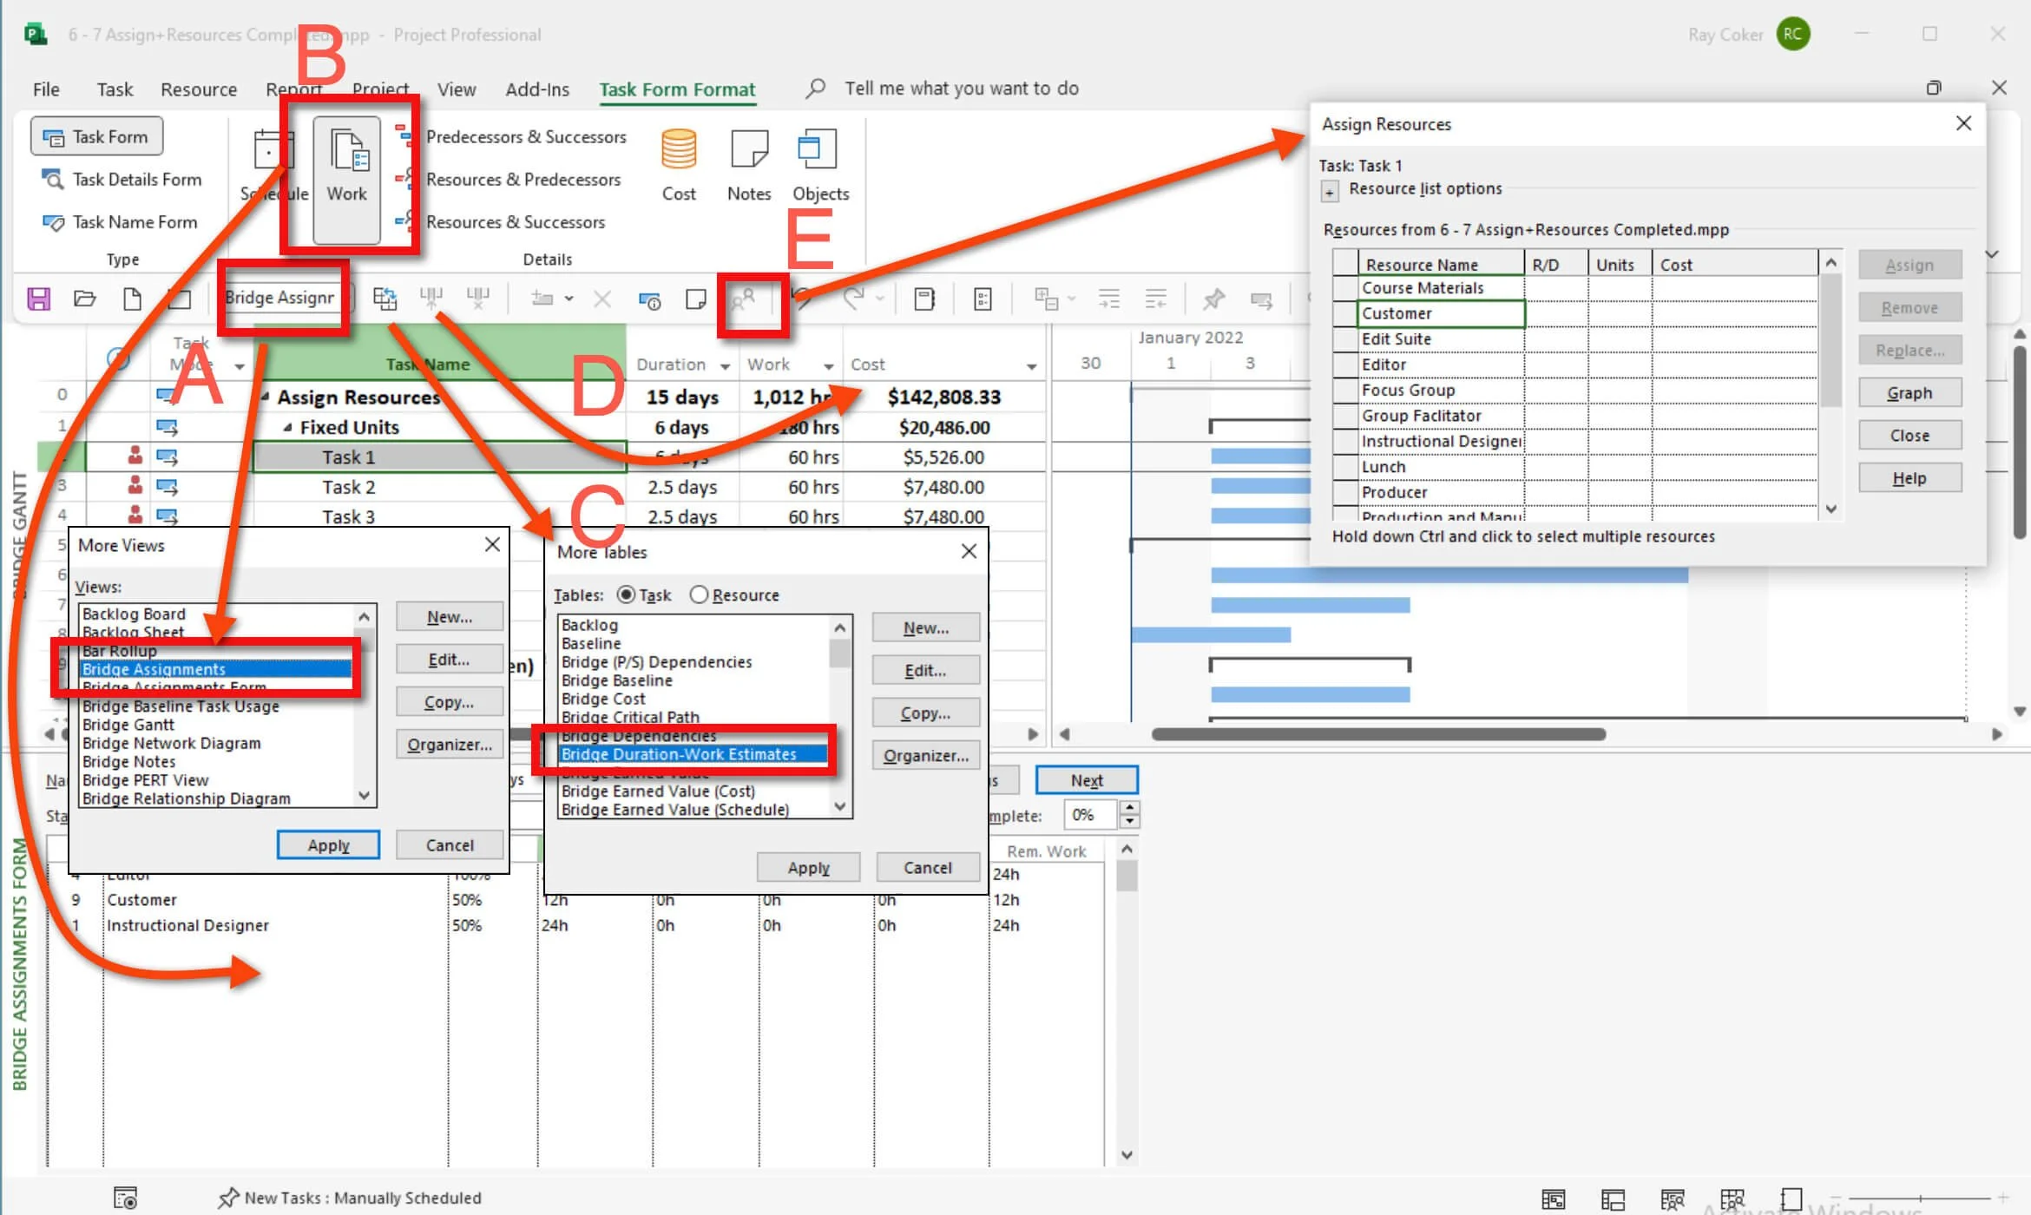The image size is (2031, 1215).
Task: Click the Next button in task form
Action: click(1087, 780)
